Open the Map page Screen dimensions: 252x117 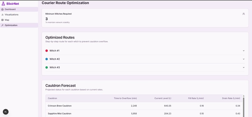click(19, 20)
